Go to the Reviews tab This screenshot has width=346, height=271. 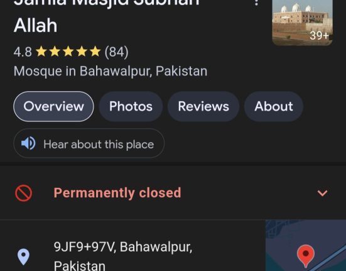(x=203, y=106)
